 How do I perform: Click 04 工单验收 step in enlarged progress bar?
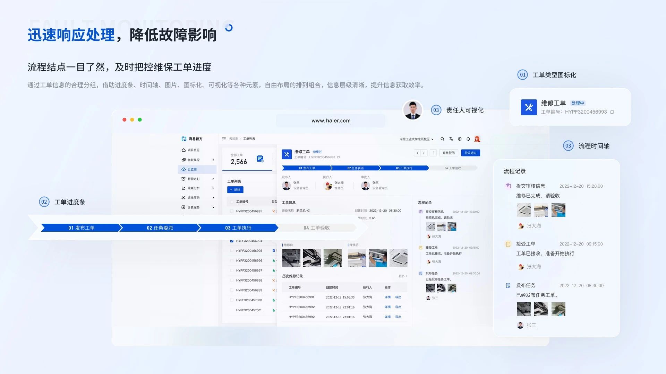click(316, 228)
